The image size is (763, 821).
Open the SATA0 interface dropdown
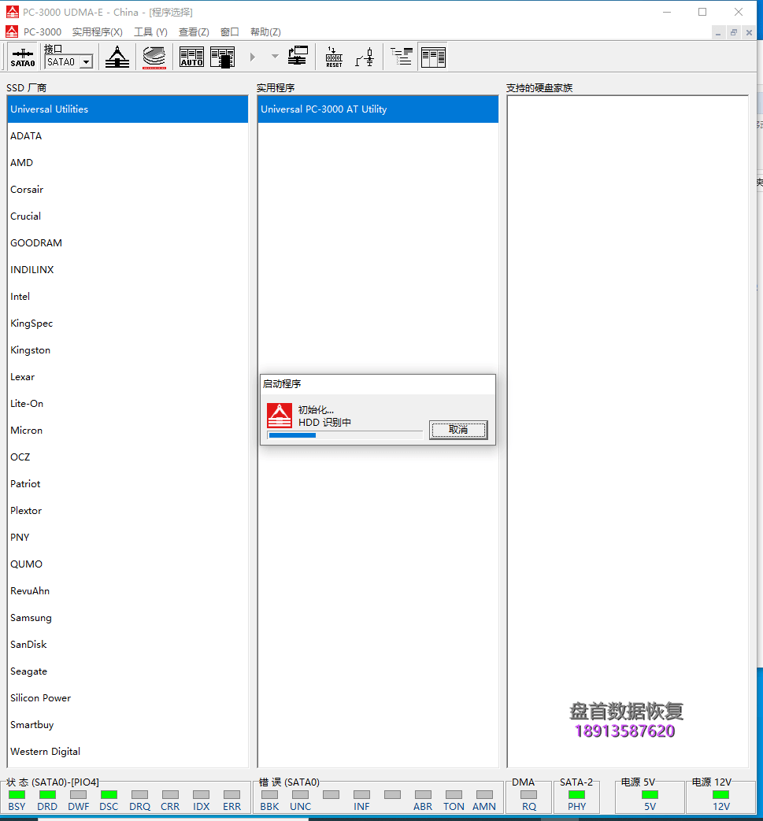[87, 62]
